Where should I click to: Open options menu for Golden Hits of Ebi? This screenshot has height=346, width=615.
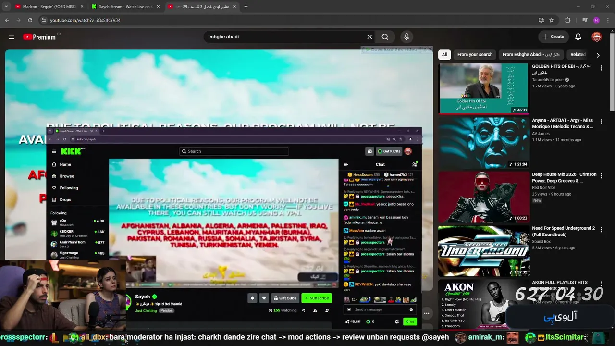click(601, 68)
